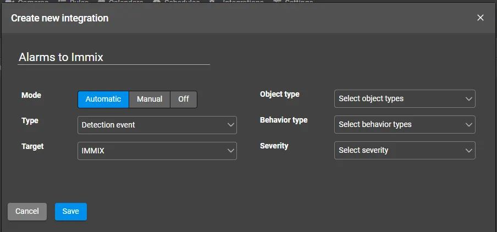This screenshot has height=232, width=497.
Task: Click the Severity label
Action: 274,146
